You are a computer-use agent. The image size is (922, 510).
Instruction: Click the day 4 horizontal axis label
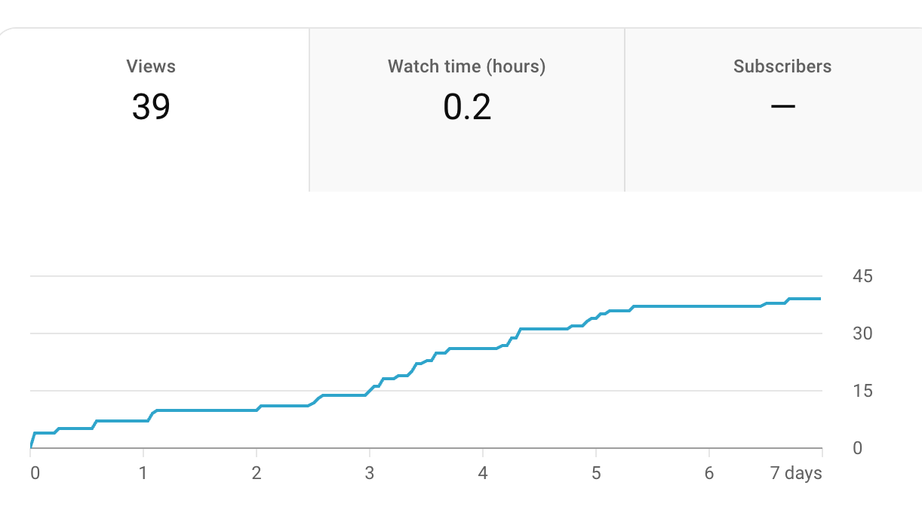tap(483, 474)
